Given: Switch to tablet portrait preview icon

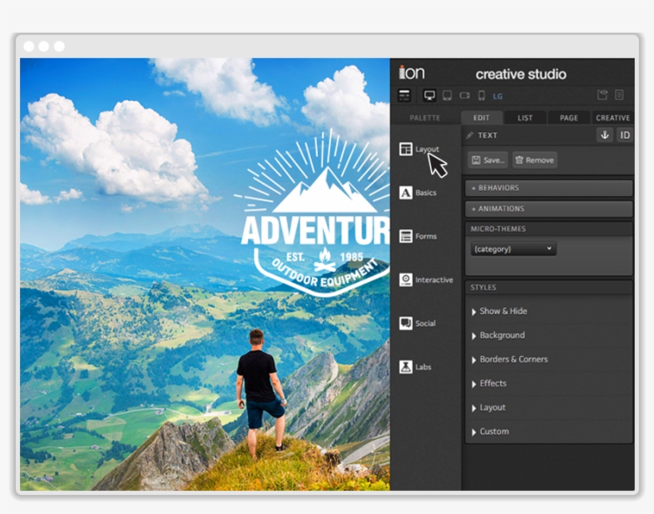Looking at the screenshot, I should (x=447, y=96).
